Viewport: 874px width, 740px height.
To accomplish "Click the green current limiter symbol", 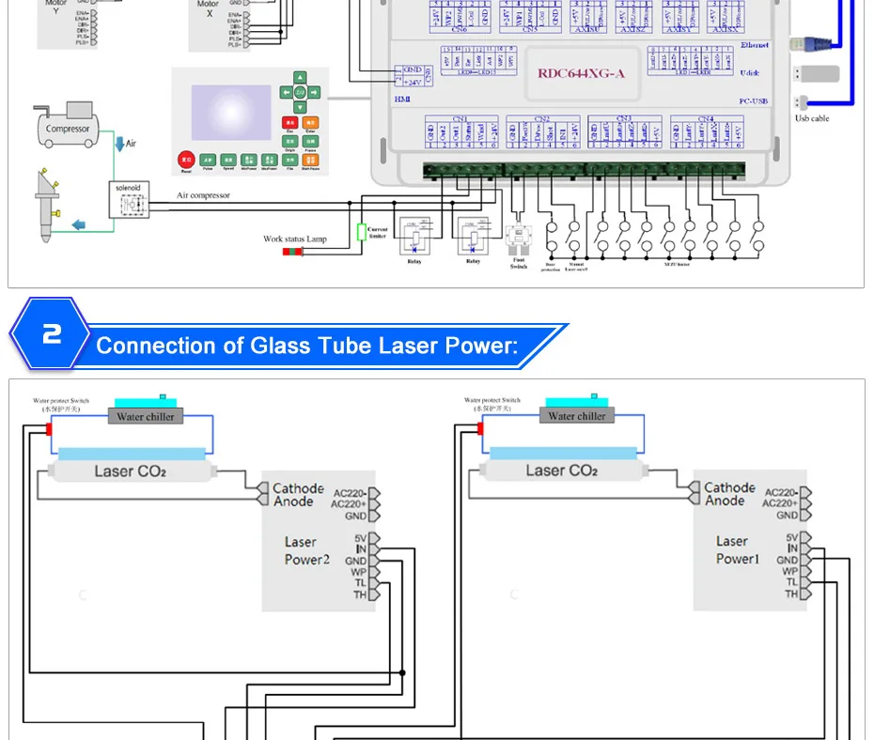I will [361, 232].
